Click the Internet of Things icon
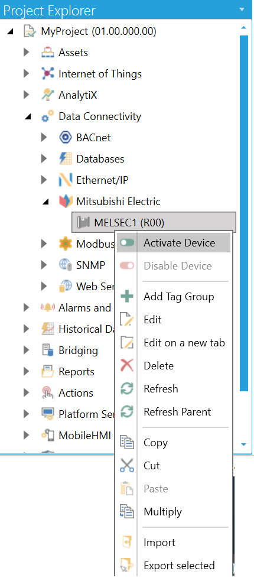 point(48,74)
